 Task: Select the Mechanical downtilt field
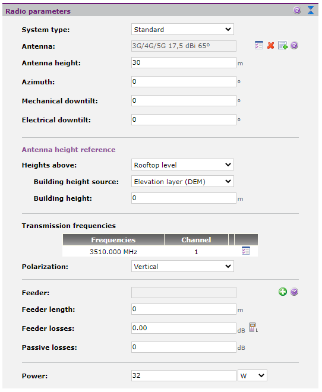coord(184,101)
